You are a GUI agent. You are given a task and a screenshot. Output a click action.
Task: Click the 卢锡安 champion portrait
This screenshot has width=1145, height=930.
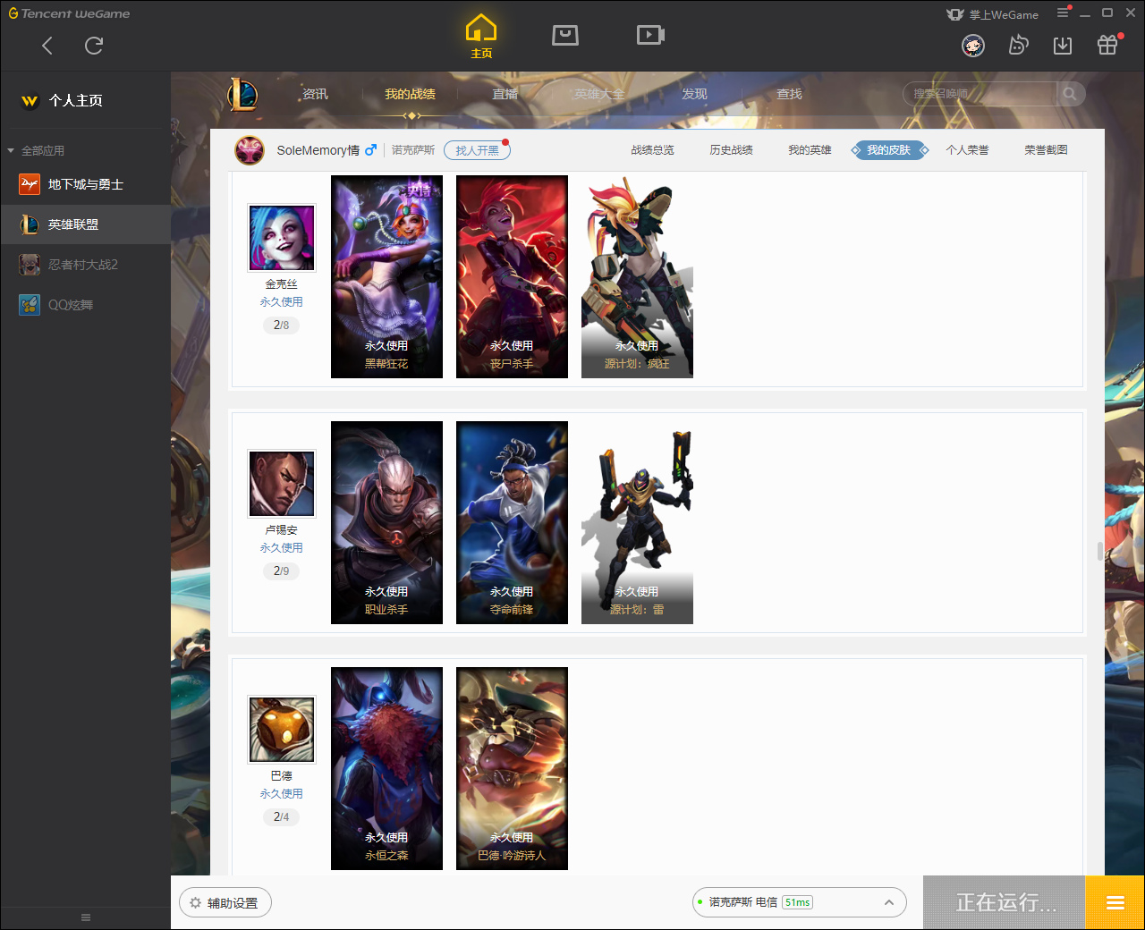coord(282,483)
